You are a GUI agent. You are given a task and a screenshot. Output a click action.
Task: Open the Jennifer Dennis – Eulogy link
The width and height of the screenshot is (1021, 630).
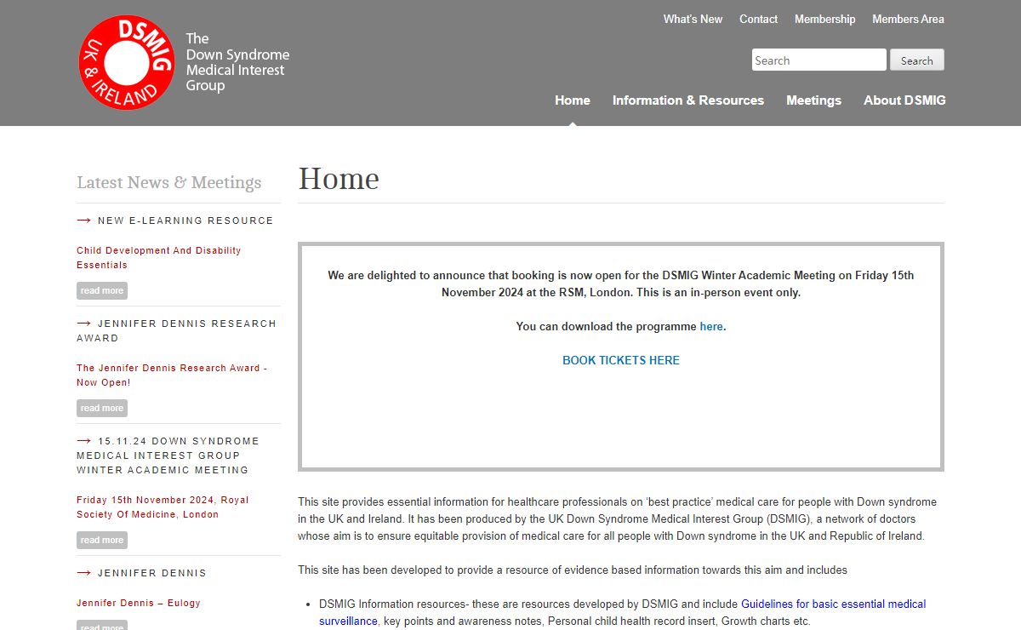[x=139, y=603]
